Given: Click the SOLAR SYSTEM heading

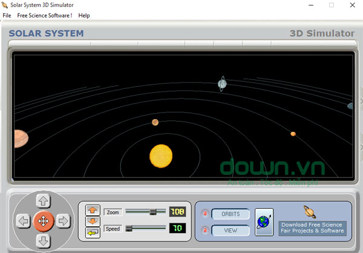Looking at the screenshot, I should pos(47,33).
